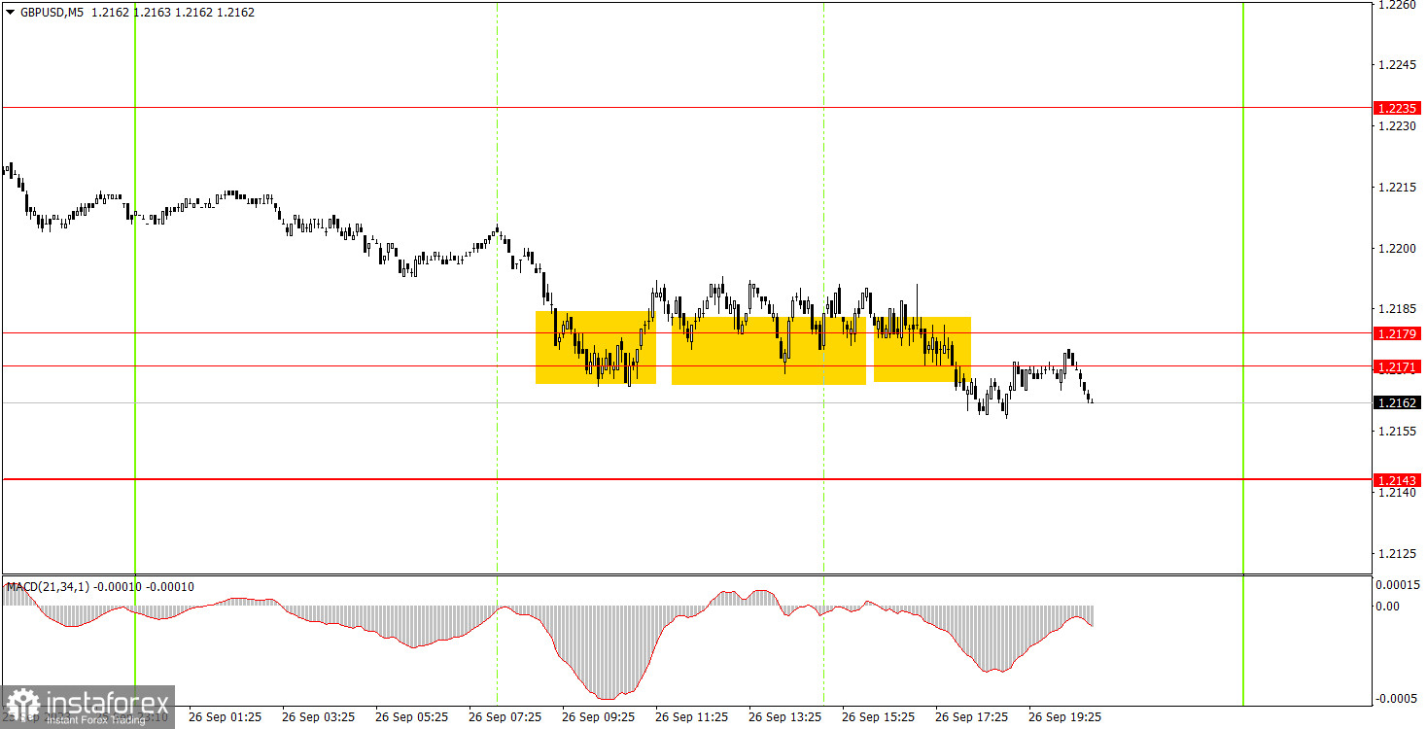Image resolution: width=1427 pixels, height=729 pixels.
Task: Click the MACD(21,34,1) indicator label
Action: [x=49, y=586]
